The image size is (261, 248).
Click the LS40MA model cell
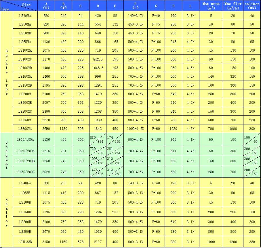pos(25,15)
